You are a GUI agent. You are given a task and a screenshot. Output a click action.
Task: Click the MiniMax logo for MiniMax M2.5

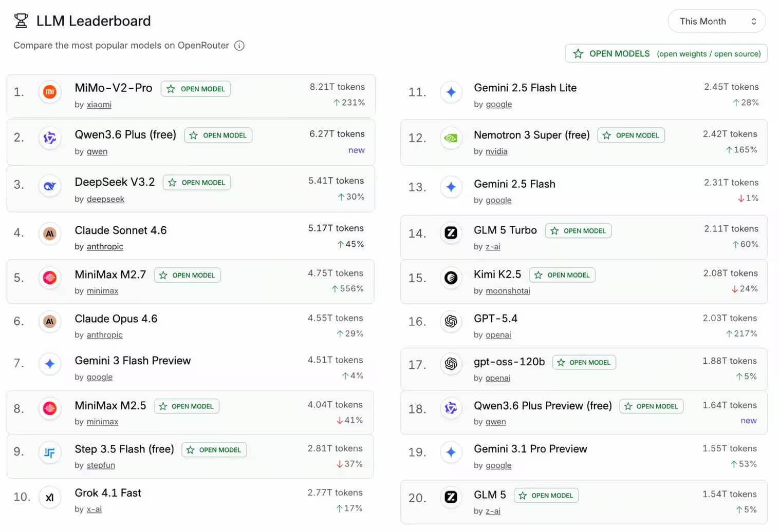[50, 408]
